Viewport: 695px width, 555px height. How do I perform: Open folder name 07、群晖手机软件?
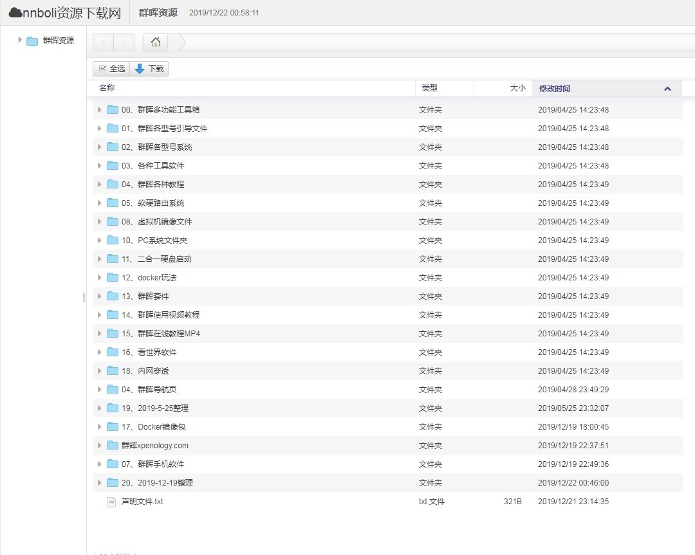[x=153, y=464]
